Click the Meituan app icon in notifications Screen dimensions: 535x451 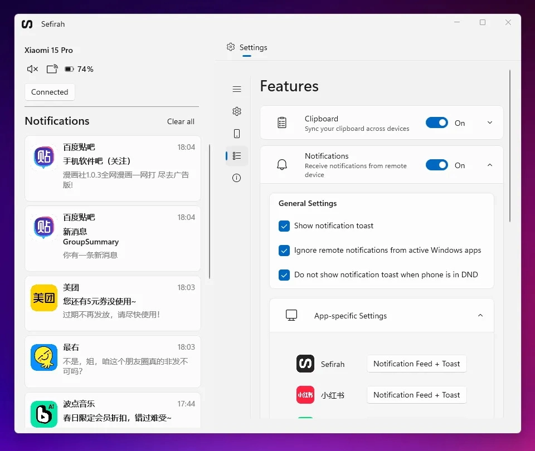43,298
